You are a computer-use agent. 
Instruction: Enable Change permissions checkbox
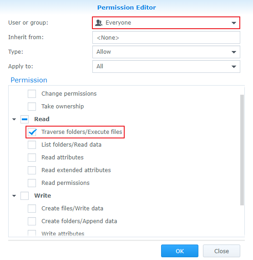pos(32,94)
